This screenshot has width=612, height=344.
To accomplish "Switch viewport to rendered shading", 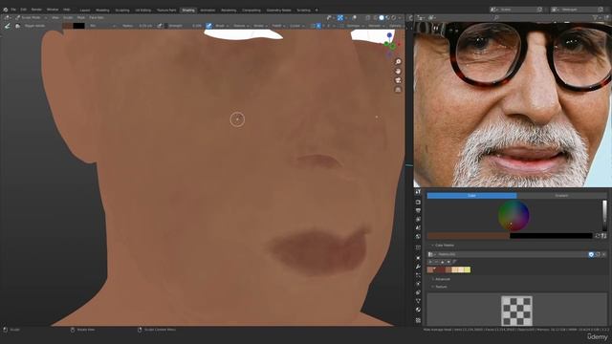I will click(x=393, y=17).
